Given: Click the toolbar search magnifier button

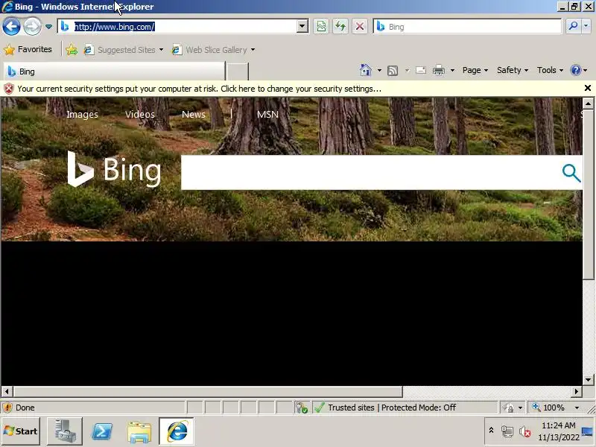Looking at the screenshot, I should (x=573, y=27).
